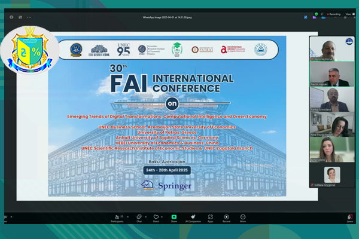
Task: Click the Hochschule Anhalt logo
Action: pos(233,50)
